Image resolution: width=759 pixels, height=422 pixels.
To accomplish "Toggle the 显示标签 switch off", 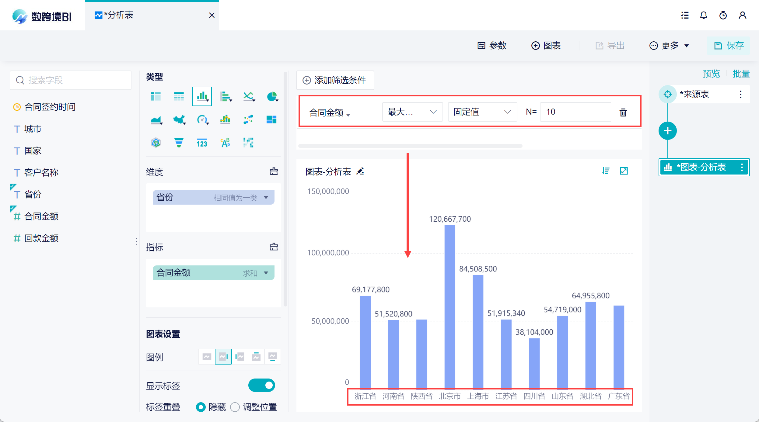I will pyautogui.click(x=261, y=385).
